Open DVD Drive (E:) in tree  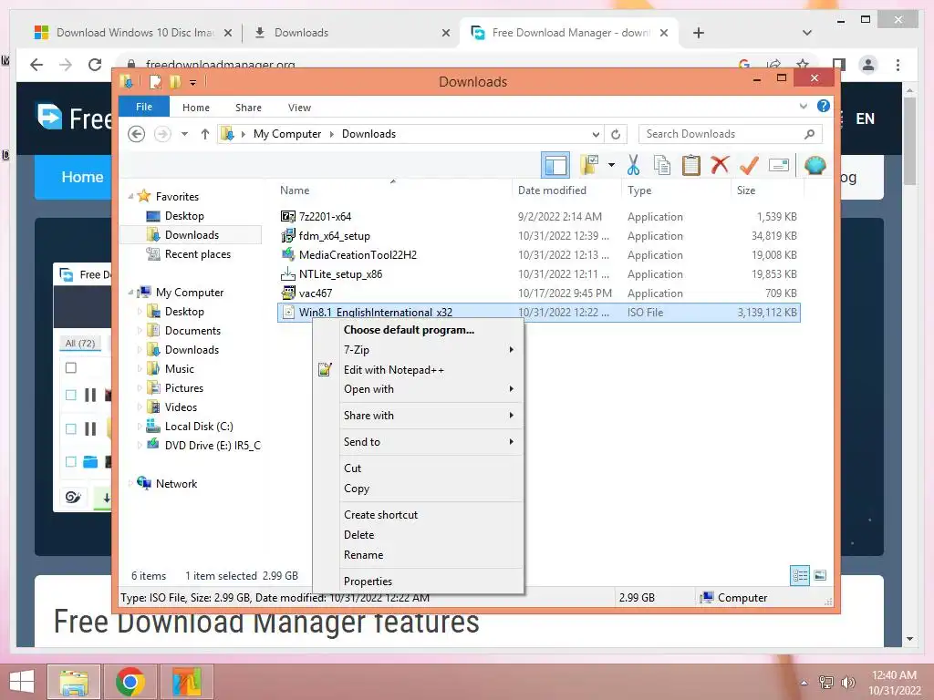[204, 445]
